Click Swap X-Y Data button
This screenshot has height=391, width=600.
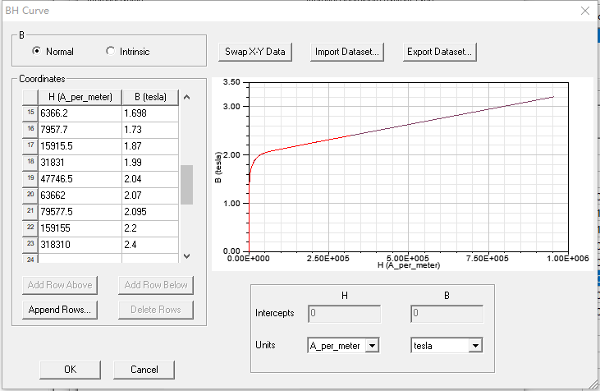[255, 52]
